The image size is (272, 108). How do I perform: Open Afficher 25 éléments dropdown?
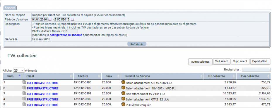[x=18, y=70]
